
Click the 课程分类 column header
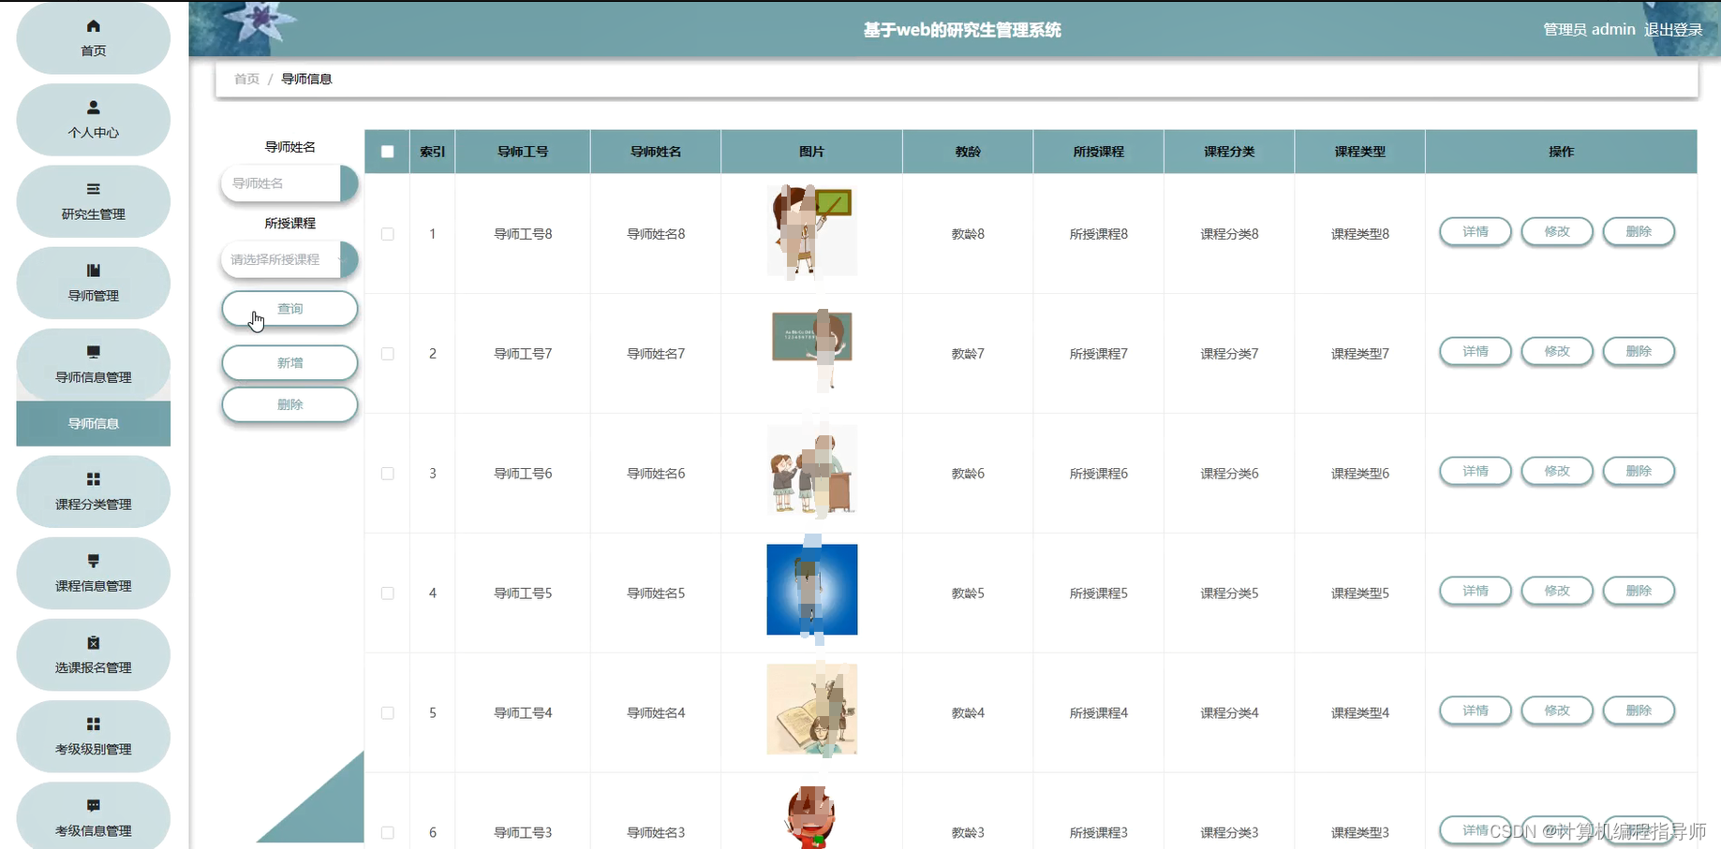coord(1229,152)
